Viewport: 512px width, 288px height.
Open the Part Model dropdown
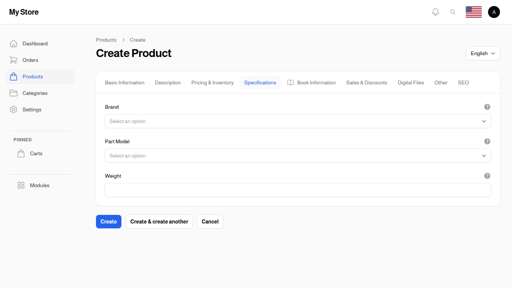pos(298,156)
